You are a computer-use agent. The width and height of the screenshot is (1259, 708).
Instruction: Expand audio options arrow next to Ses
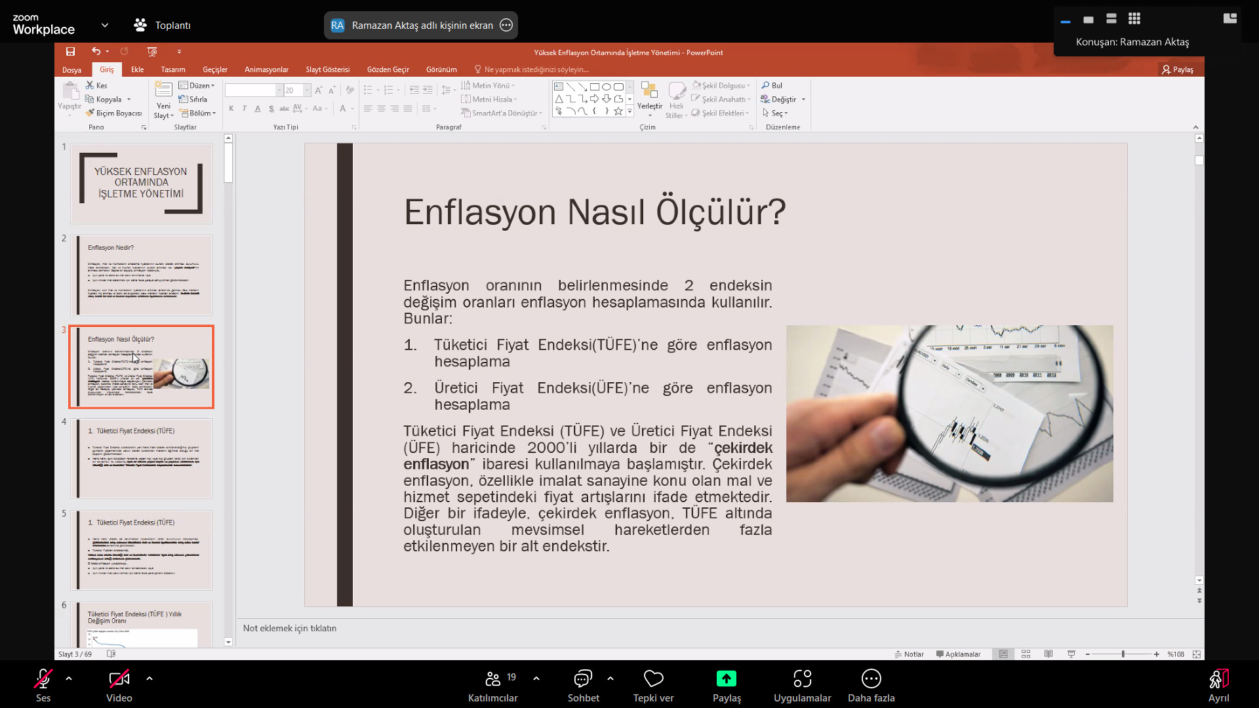pyautogui.click(x=69, y=678)
